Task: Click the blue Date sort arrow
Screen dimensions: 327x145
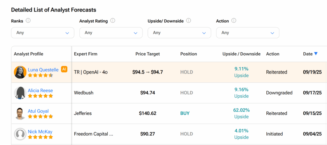Action: 316,54
